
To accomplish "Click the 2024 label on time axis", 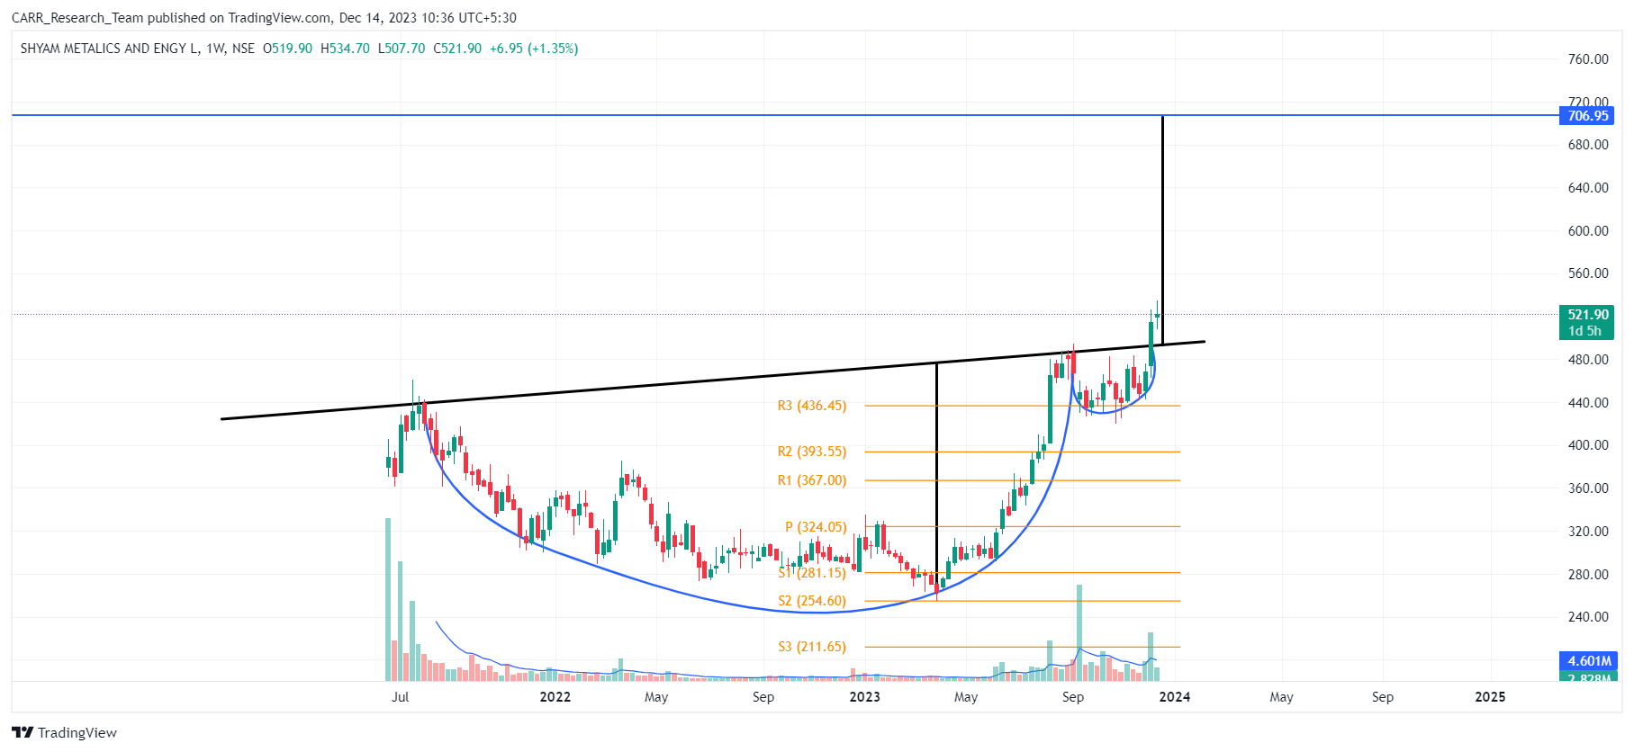I will click(x=1174, y=697).
